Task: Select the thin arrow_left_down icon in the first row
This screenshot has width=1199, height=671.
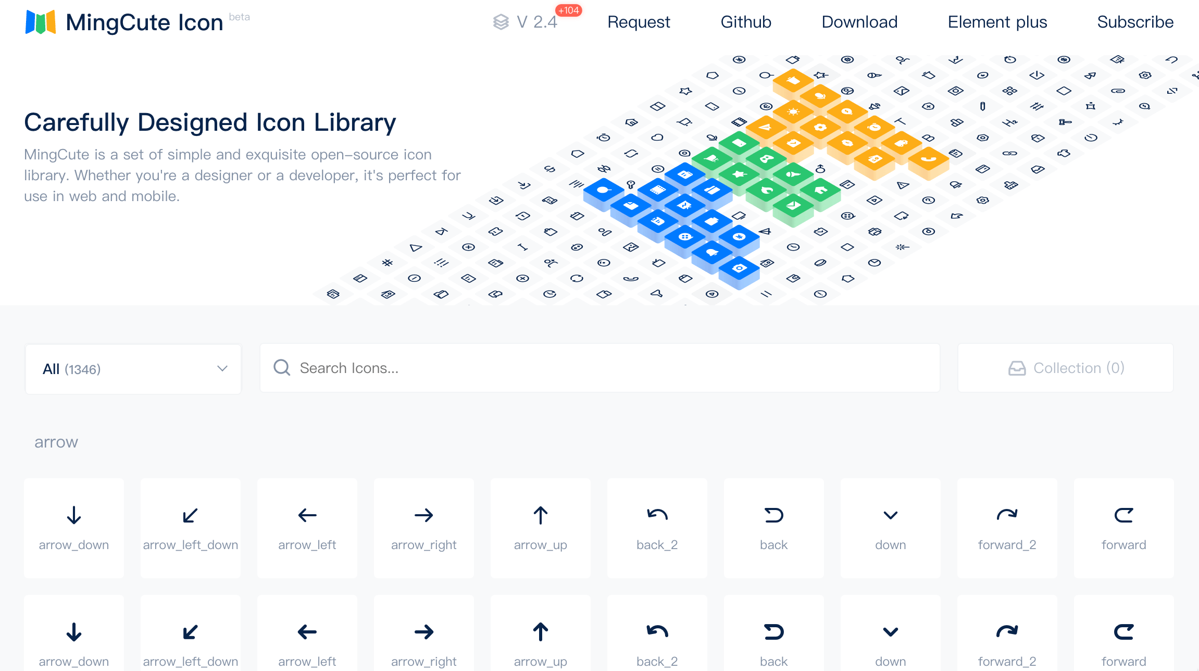Action: point(191,515)
